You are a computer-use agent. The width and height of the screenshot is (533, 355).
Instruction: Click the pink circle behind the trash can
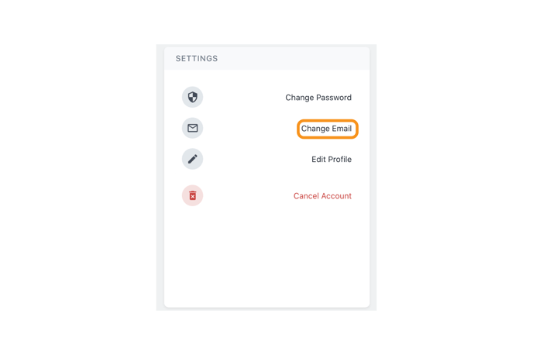coord(192,195)
